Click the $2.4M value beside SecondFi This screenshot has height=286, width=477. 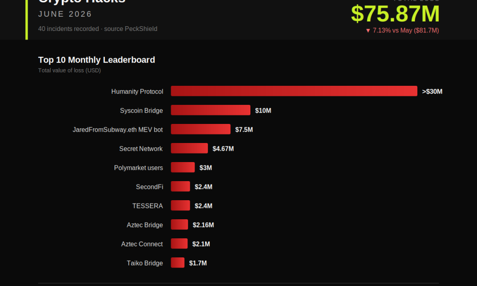[204, 187]
